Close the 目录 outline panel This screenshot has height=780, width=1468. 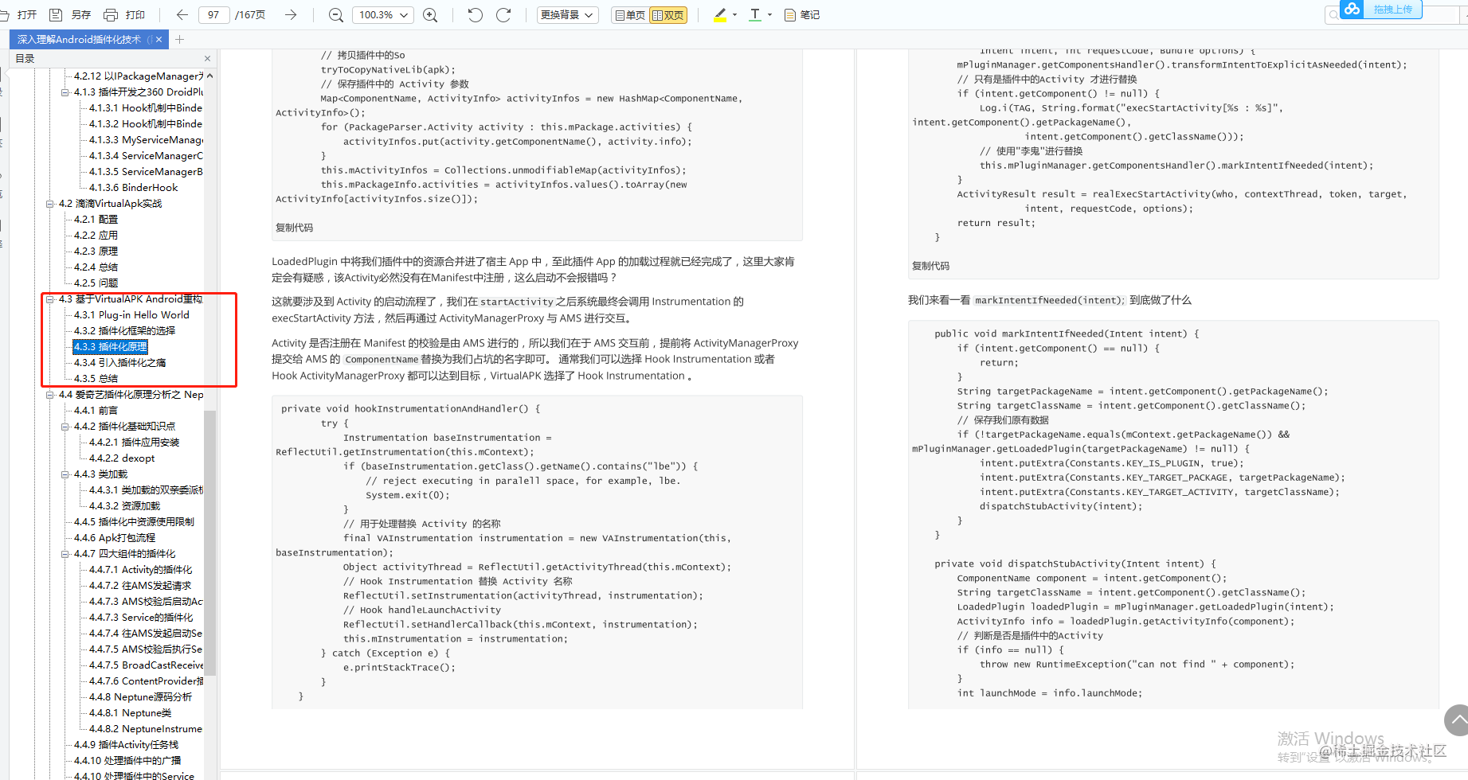207,58
